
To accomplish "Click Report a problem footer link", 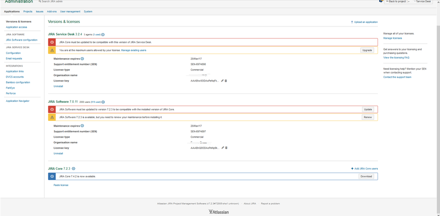I will 270,203.
